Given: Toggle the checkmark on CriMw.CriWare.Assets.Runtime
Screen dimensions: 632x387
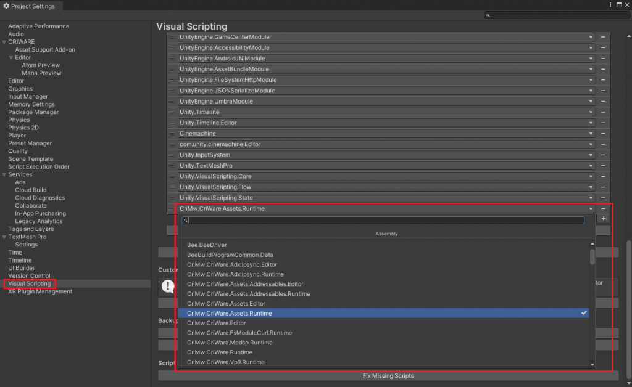Looking at the screenshot, I should pyautogui.click(x=584, y=313).
